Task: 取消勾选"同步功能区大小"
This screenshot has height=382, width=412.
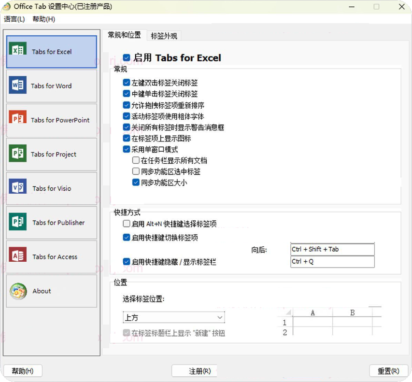Action: 136,182
